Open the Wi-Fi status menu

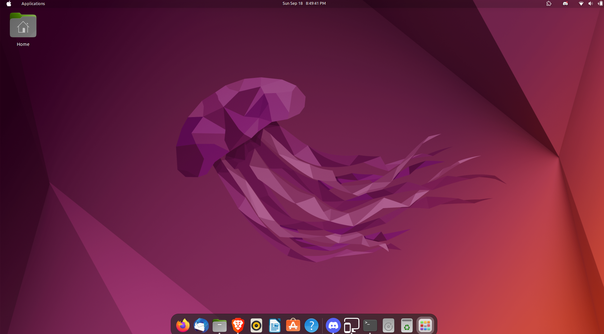581,3
